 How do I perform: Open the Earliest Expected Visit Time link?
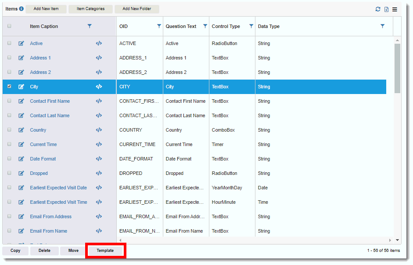[58, 202]
